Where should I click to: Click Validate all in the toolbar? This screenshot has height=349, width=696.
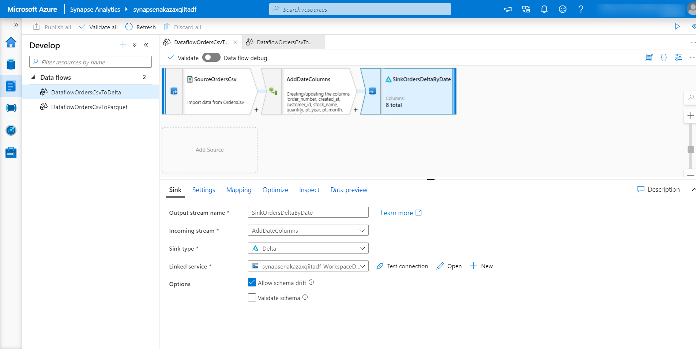click(x=98, y=27)
